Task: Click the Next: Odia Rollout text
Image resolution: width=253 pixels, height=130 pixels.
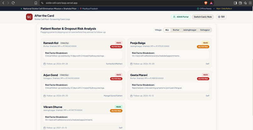Action: pyautogui.click(x=224, y=9)
